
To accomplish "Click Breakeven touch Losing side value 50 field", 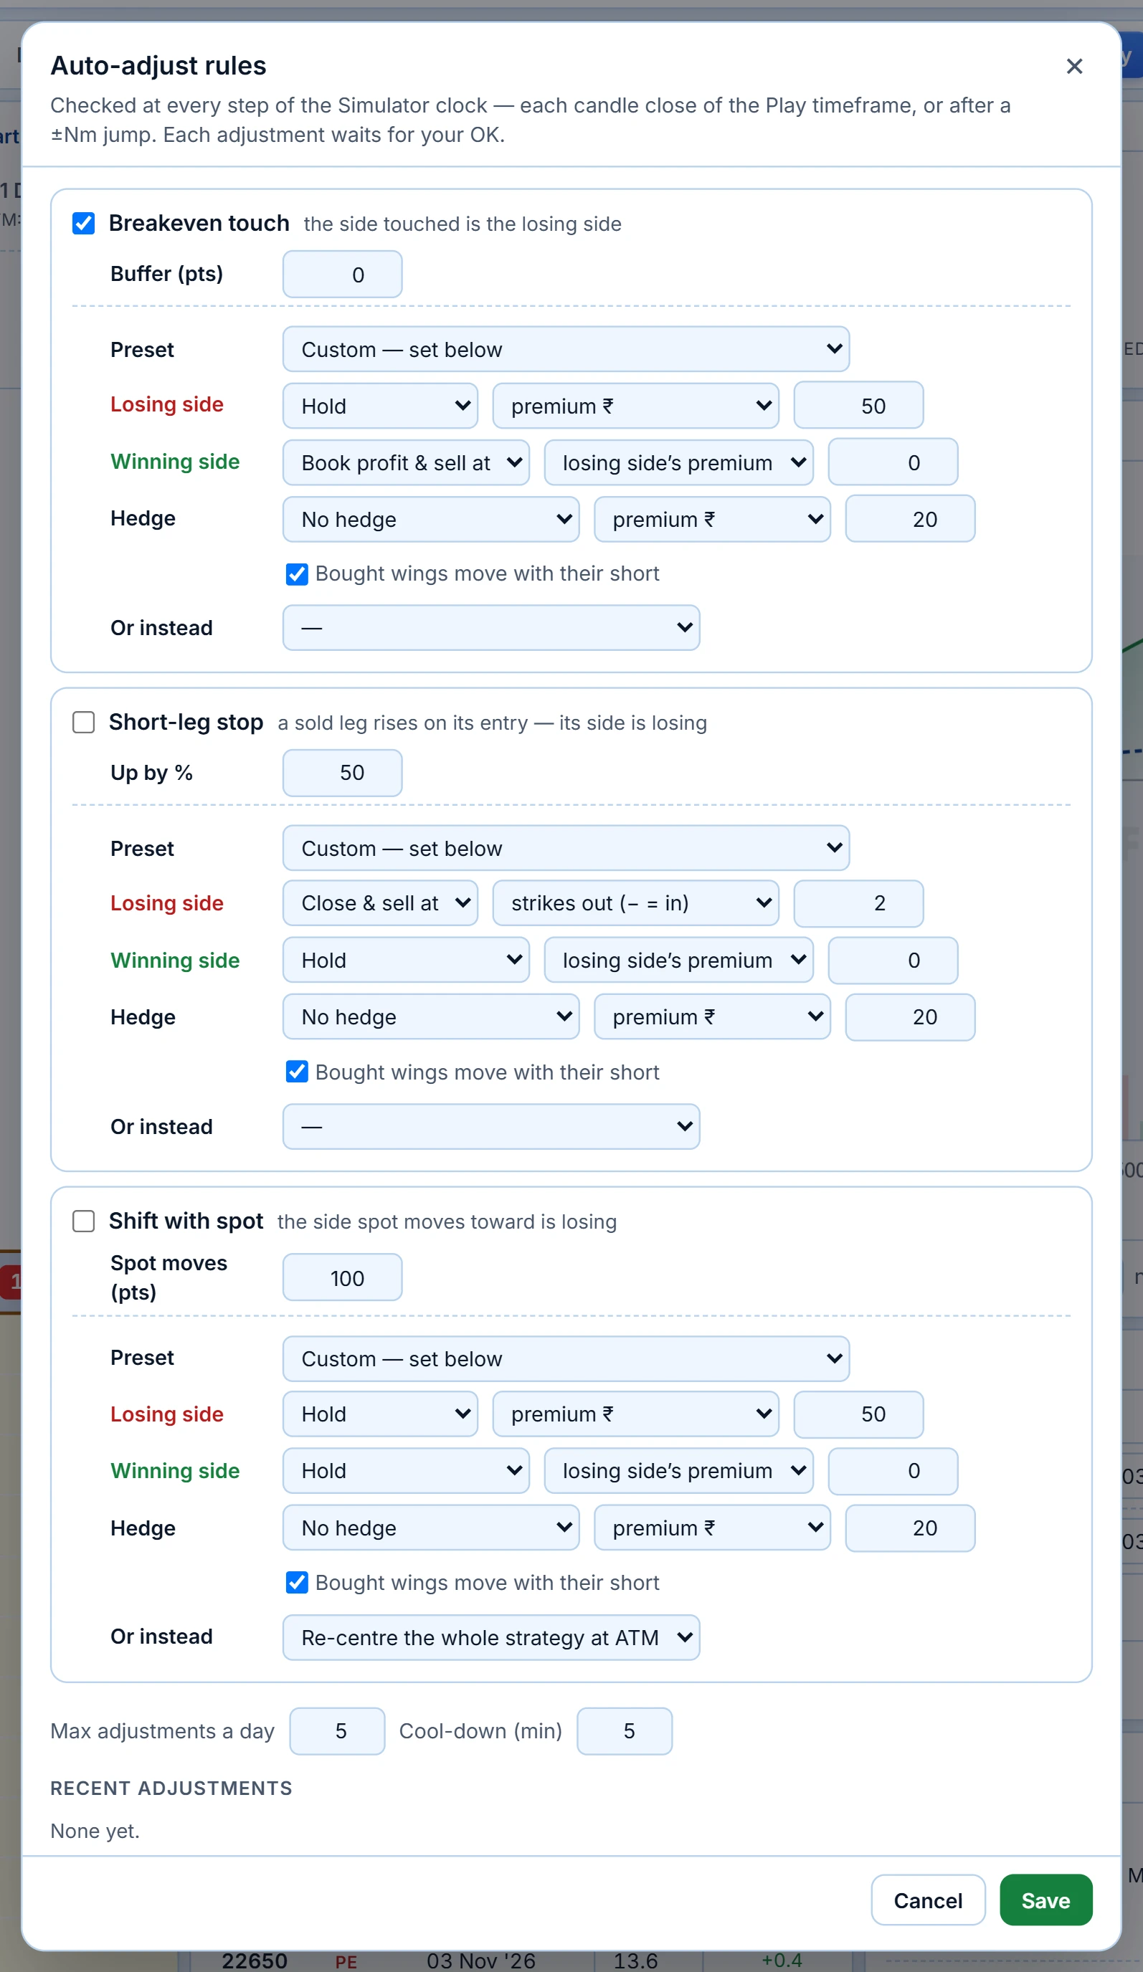I will 858,405.
